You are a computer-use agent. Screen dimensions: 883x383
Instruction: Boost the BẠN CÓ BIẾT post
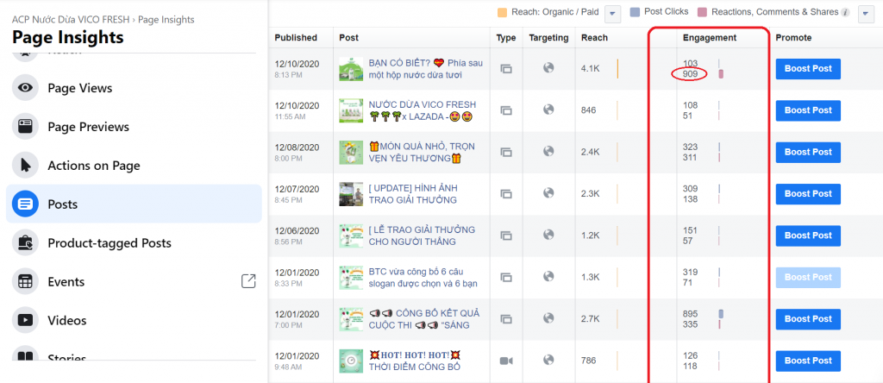(x=808, y=69)
